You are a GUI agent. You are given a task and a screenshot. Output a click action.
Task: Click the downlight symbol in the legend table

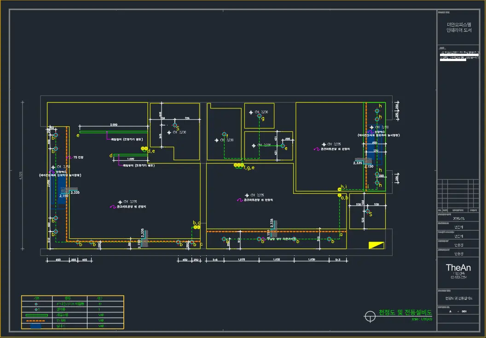click(36, 304)
